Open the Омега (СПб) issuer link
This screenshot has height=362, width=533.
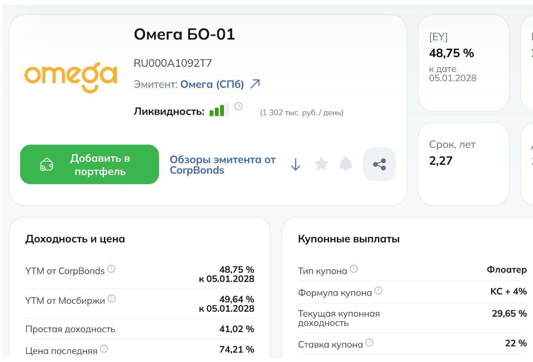212,84
